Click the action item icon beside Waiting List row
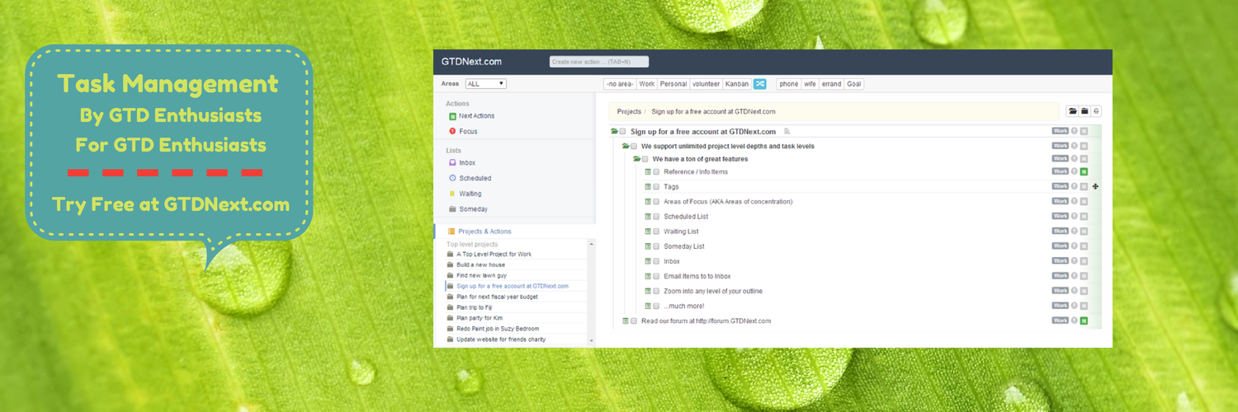 [x=648, y=232]
